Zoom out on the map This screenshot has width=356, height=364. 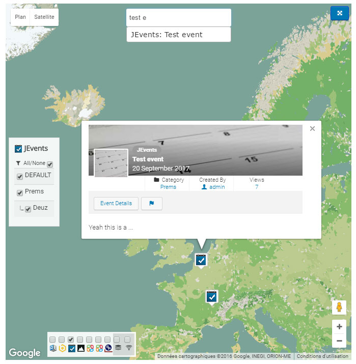coord(339,341)
